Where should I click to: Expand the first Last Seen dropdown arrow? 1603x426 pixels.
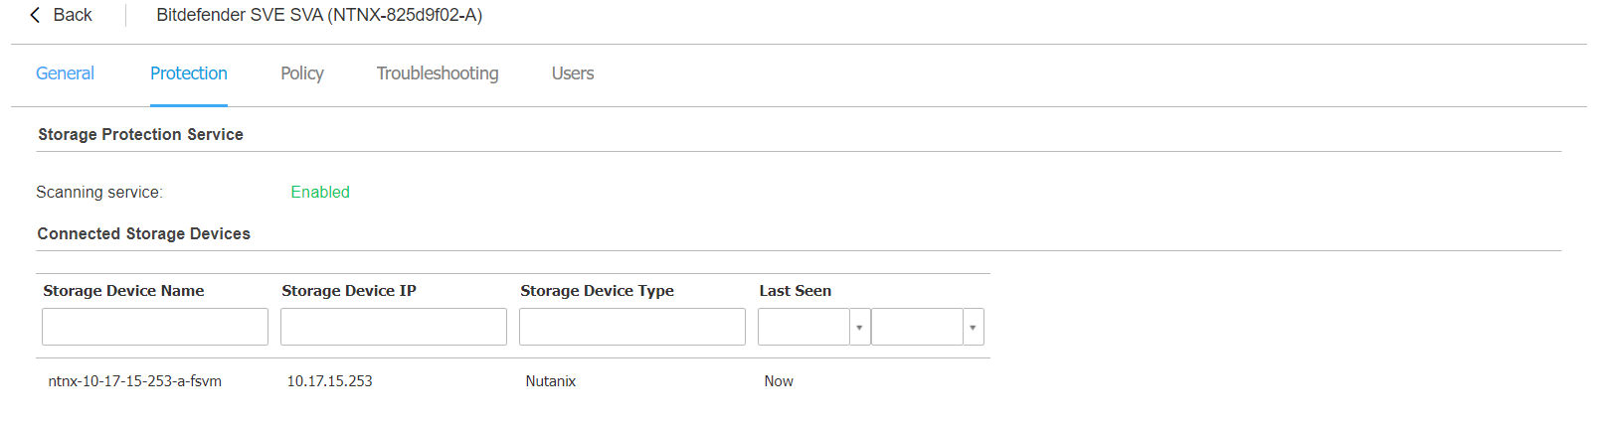coord(860,327)
